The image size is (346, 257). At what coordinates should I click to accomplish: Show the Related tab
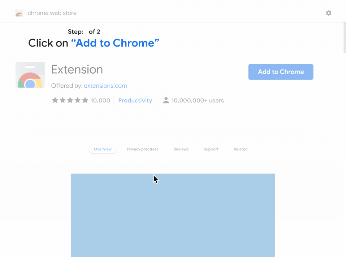point(241,149)
